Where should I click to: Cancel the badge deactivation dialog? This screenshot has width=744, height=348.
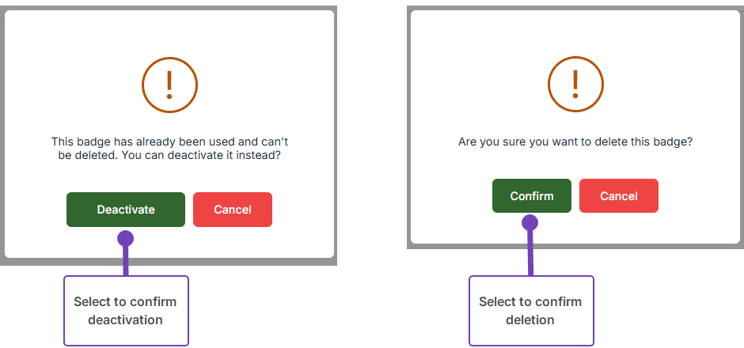(x=233, y=210)
